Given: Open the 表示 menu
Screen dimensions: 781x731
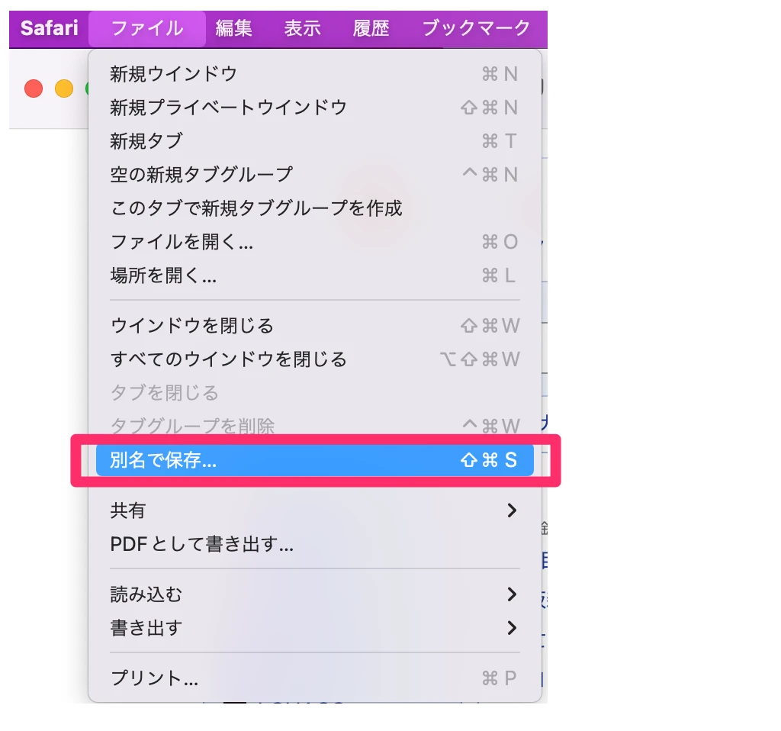Looking at the screenshot, I should [x=302, y=28].
